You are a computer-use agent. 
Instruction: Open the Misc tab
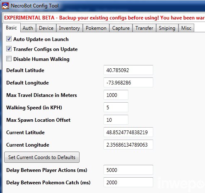[x=186, y=28]
